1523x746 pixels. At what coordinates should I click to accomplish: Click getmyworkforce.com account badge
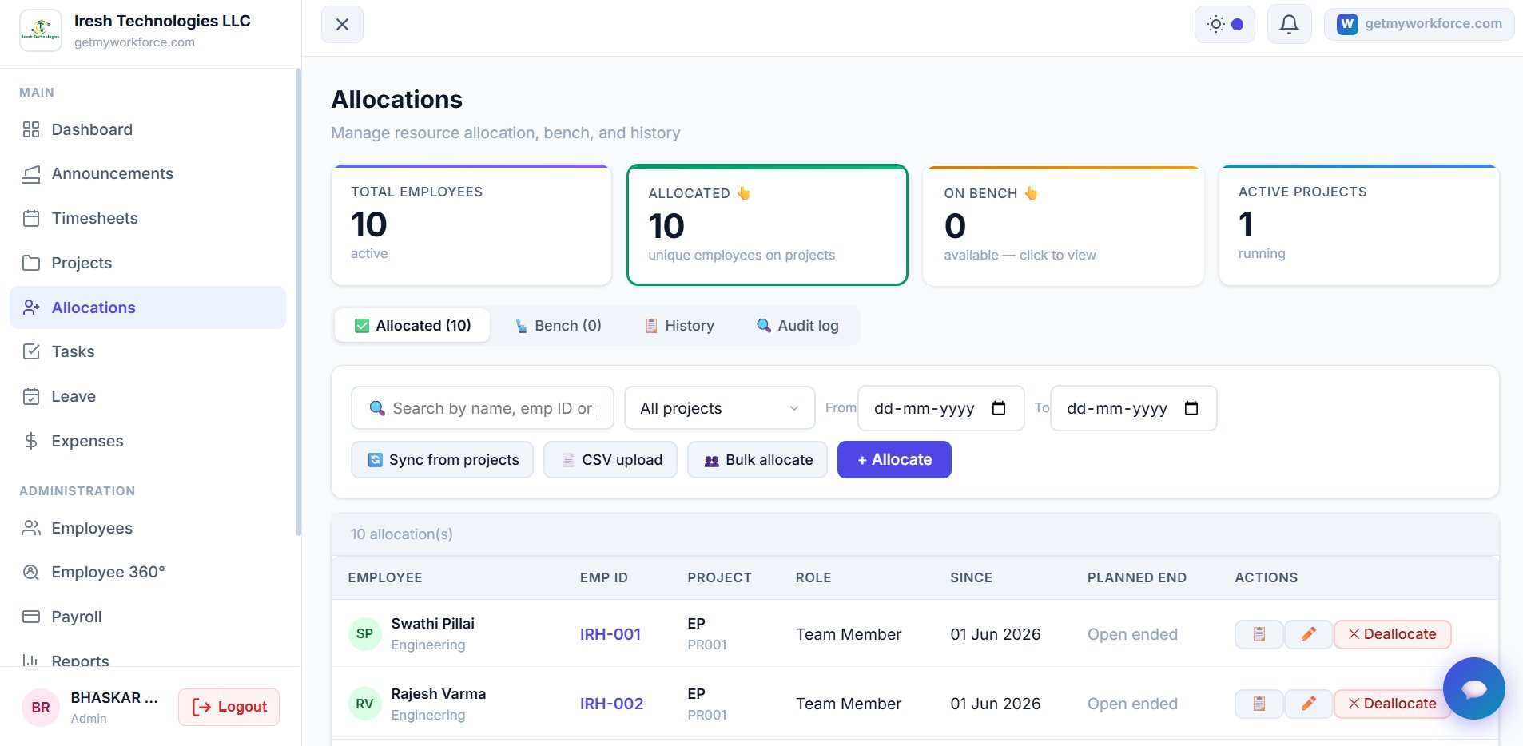pos(1419,24)
